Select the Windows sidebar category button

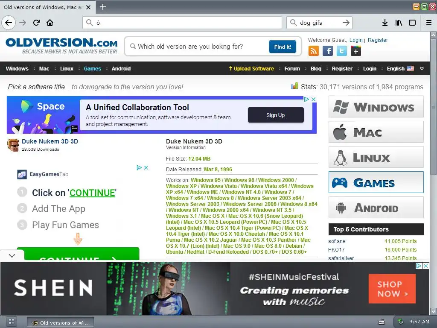point(376,107)
